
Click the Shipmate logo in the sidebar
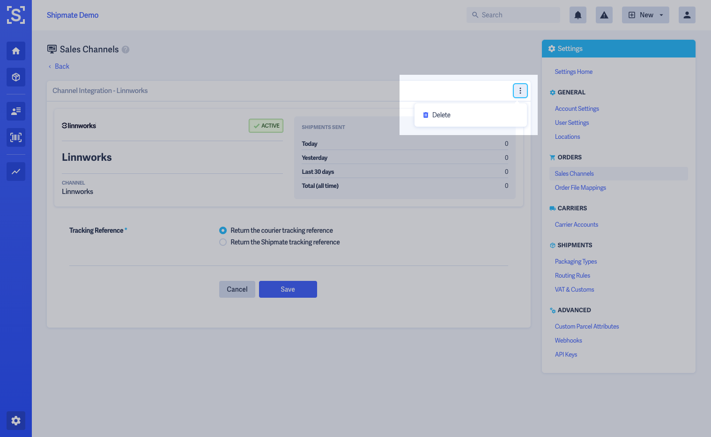click(16, 15)
